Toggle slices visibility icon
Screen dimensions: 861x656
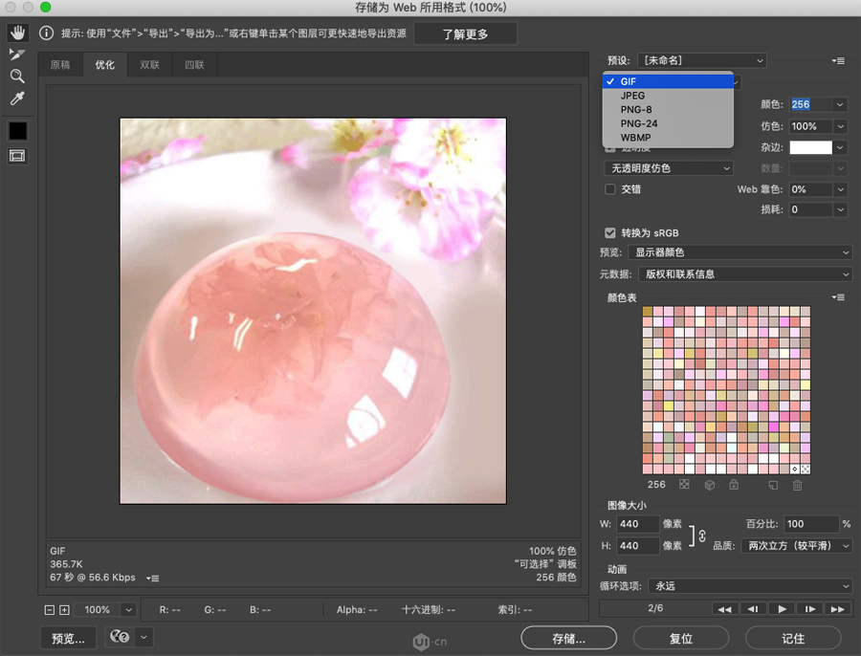click(17, 156)
